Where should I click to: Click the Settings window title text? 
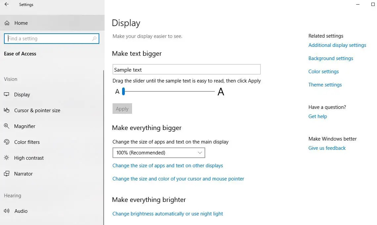[x=26, y=5]
